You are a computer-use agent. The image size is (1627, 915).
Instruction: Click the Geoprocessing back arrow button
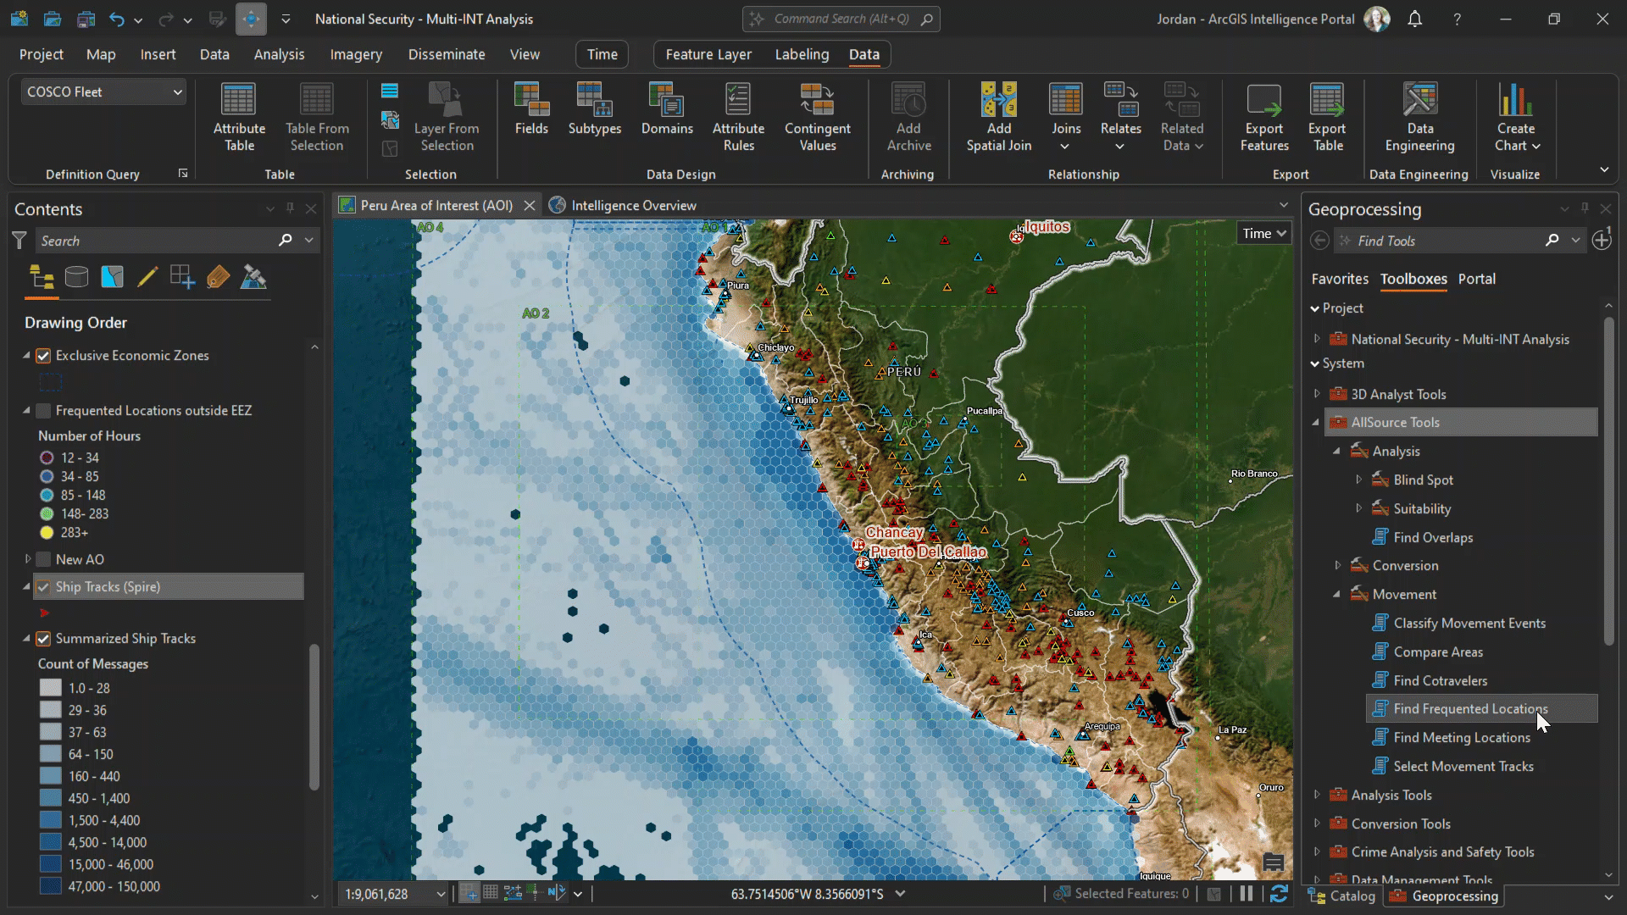coord(1319,241)
